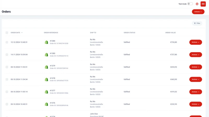Open Actions dropdown for order #1379
Screen dimensions: 209x117
[195, 67]
